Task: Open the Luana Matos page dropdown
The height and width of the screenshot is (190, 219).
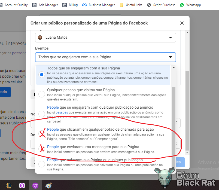Action: point(105,38)
